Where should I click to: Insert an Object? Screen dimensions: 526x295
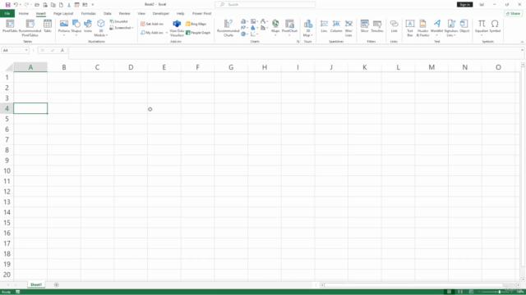coord(464,26)
